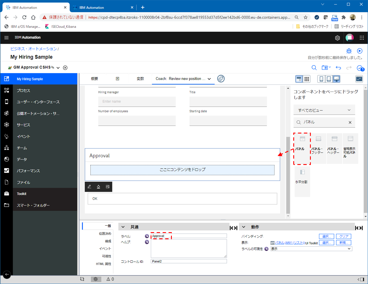The height and width of the screenshot is (284, 368).
Task: Switch to the 図 tab
Action: (117, 79)
